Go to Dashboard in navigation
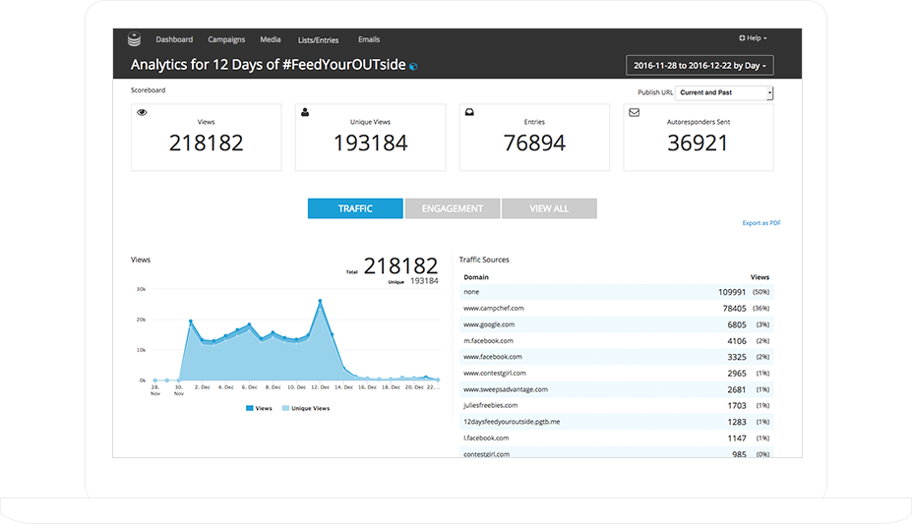 click(x=174, y=39)
